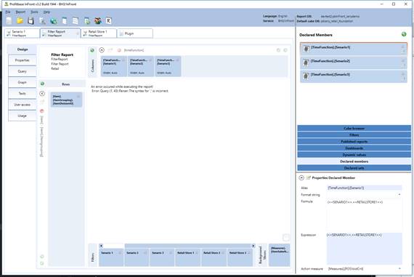Click the hash icon of TimeFunction Senario2 member
Viewport: 414px width, 277px height.
point(306,63)
